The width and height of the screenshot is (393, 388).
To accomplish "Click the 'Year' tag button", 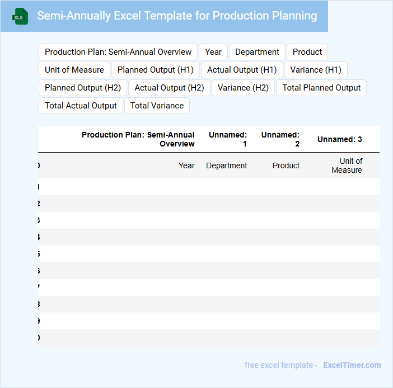I will coord(213,52).
